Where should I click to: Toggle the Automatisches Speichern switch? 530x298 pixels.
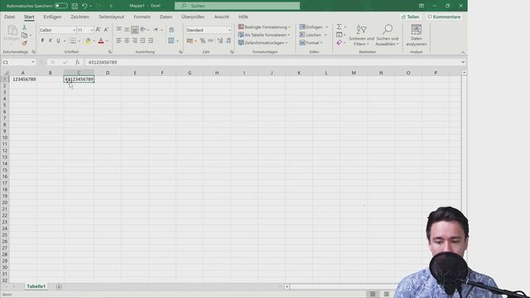coord(60,6)
